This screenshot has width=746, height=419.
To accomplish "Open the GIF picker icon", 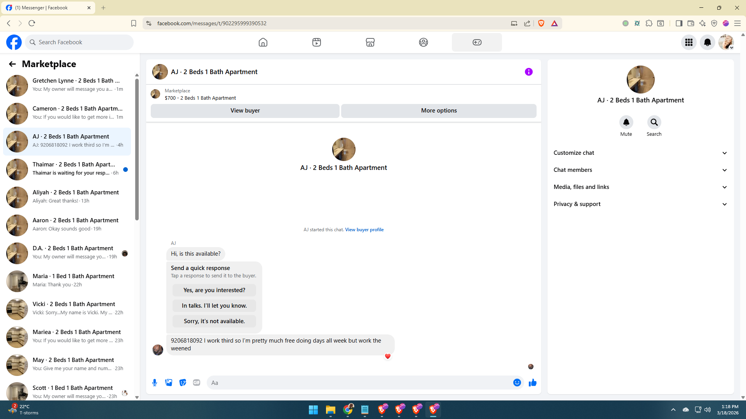I will coord(197,383).
